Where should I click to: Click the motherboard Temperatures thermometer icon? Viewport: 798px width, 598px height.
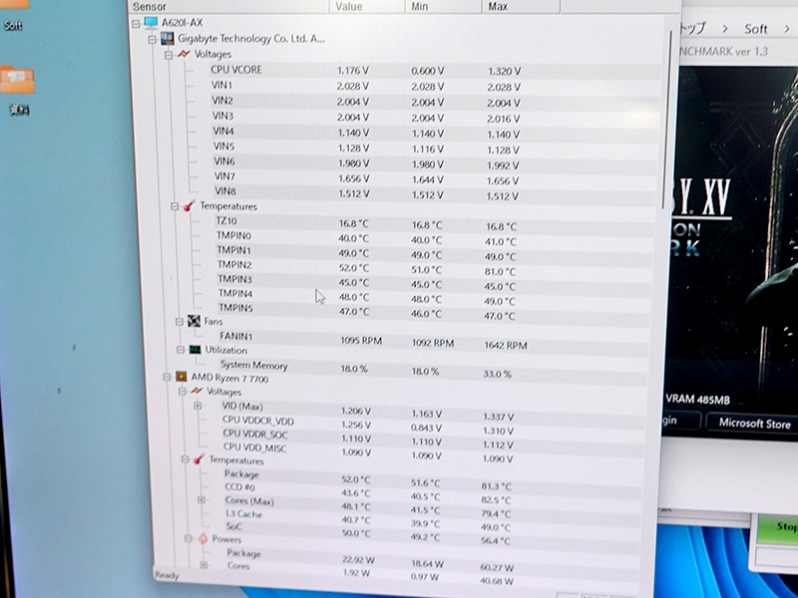(189, 206)
